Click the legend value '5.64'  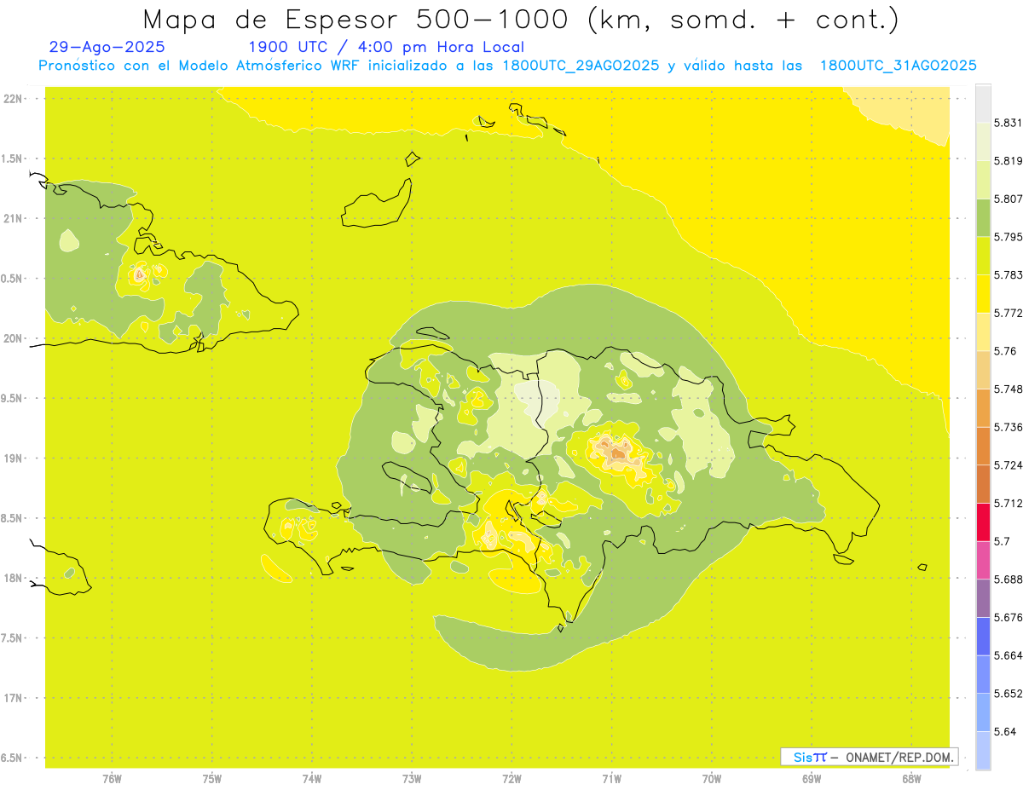[x=1005, y=731]
